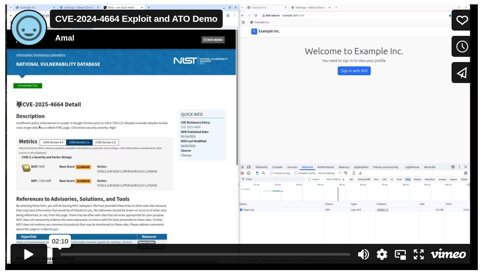Viewport: 480px width, 274px height.
Task: Switch to the Sources DevTools tab
Action: [x=292, y=167]
